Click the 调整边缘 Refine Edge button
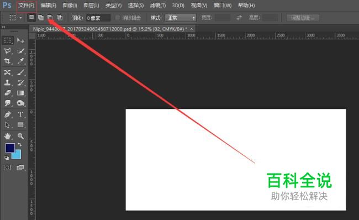The image size is (359, 220). pyautogui.click(x=303, y=18)
